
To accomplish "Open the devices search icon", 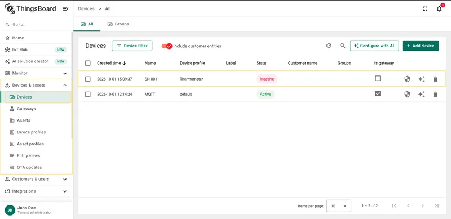I will point(343,46).
